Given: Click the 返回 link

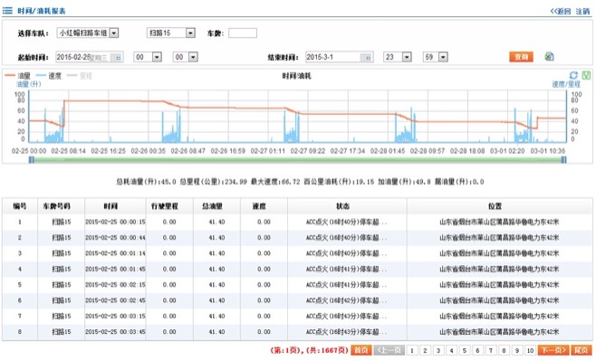Looking at the screenshot, I should [x=561, y=11].
